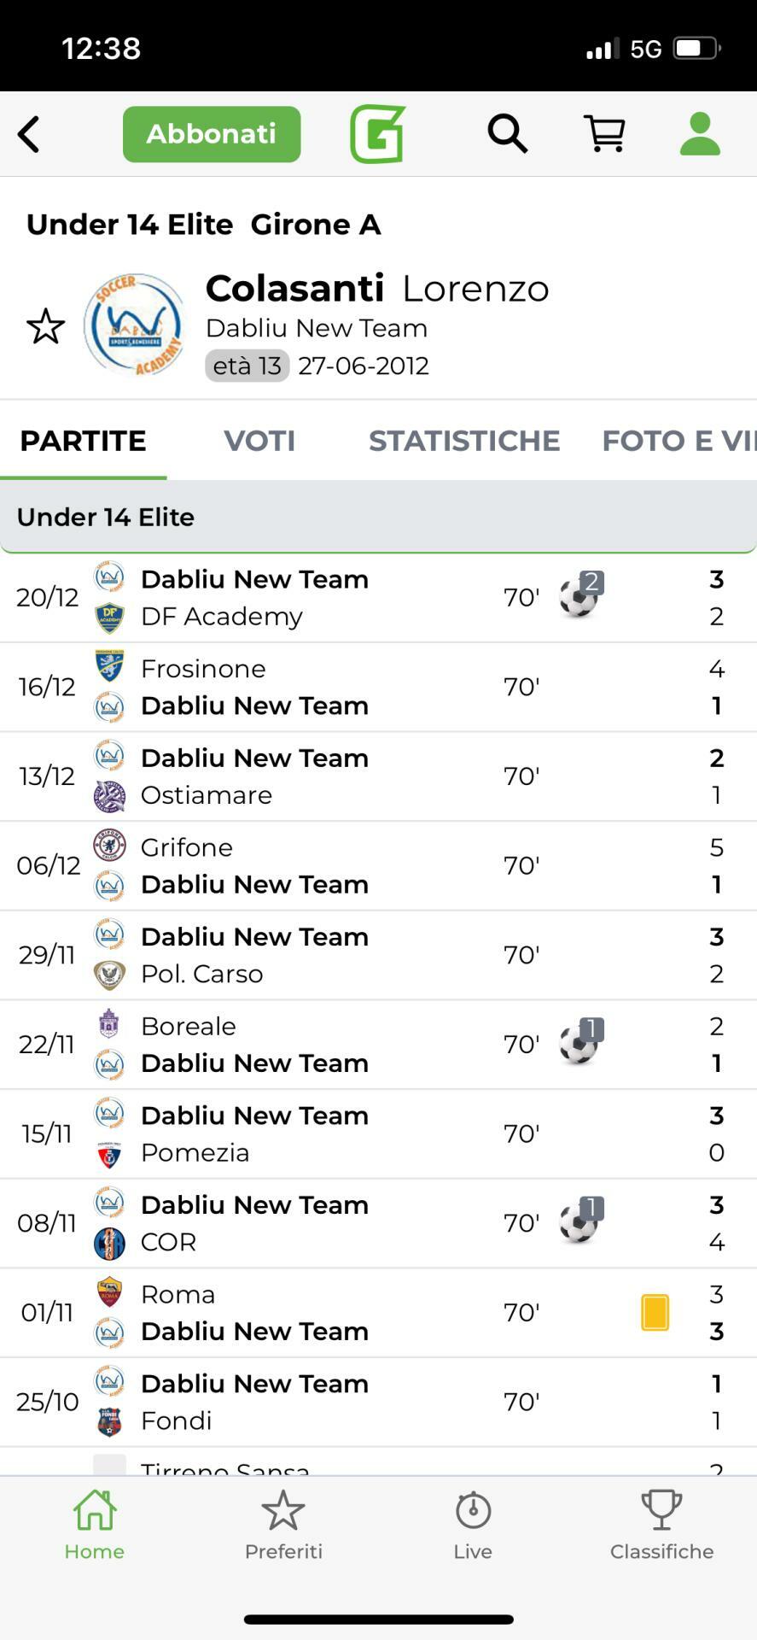Click the Abbonati subscribe button
Image resolution: width=757 pixels, height=1640 pixels.
pyautogui.click(x=212, y=134)
